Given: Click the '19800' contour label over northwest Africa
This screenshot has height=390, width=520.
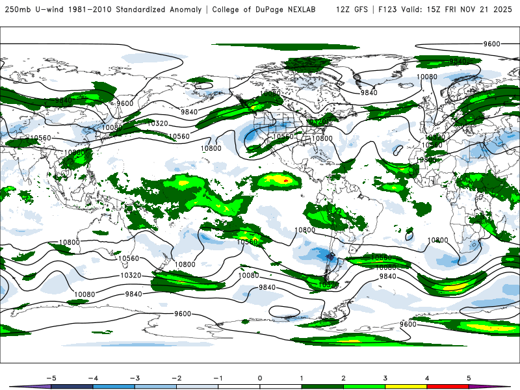Looking at the screenshot, I should [x=426, y=160].
